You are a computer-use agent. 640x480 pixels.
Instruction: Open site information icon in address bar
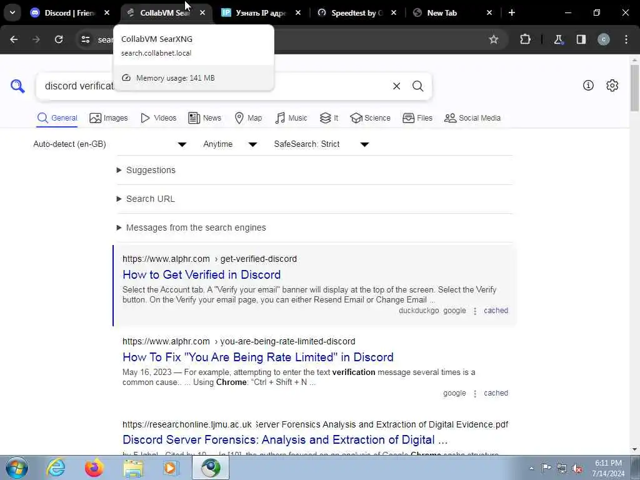click(x=85, y=39)
